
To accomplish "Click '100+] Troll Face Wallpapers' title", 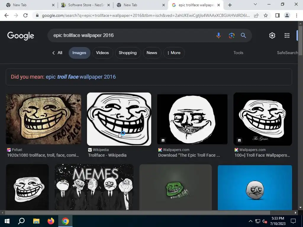I will coord(262,155).
